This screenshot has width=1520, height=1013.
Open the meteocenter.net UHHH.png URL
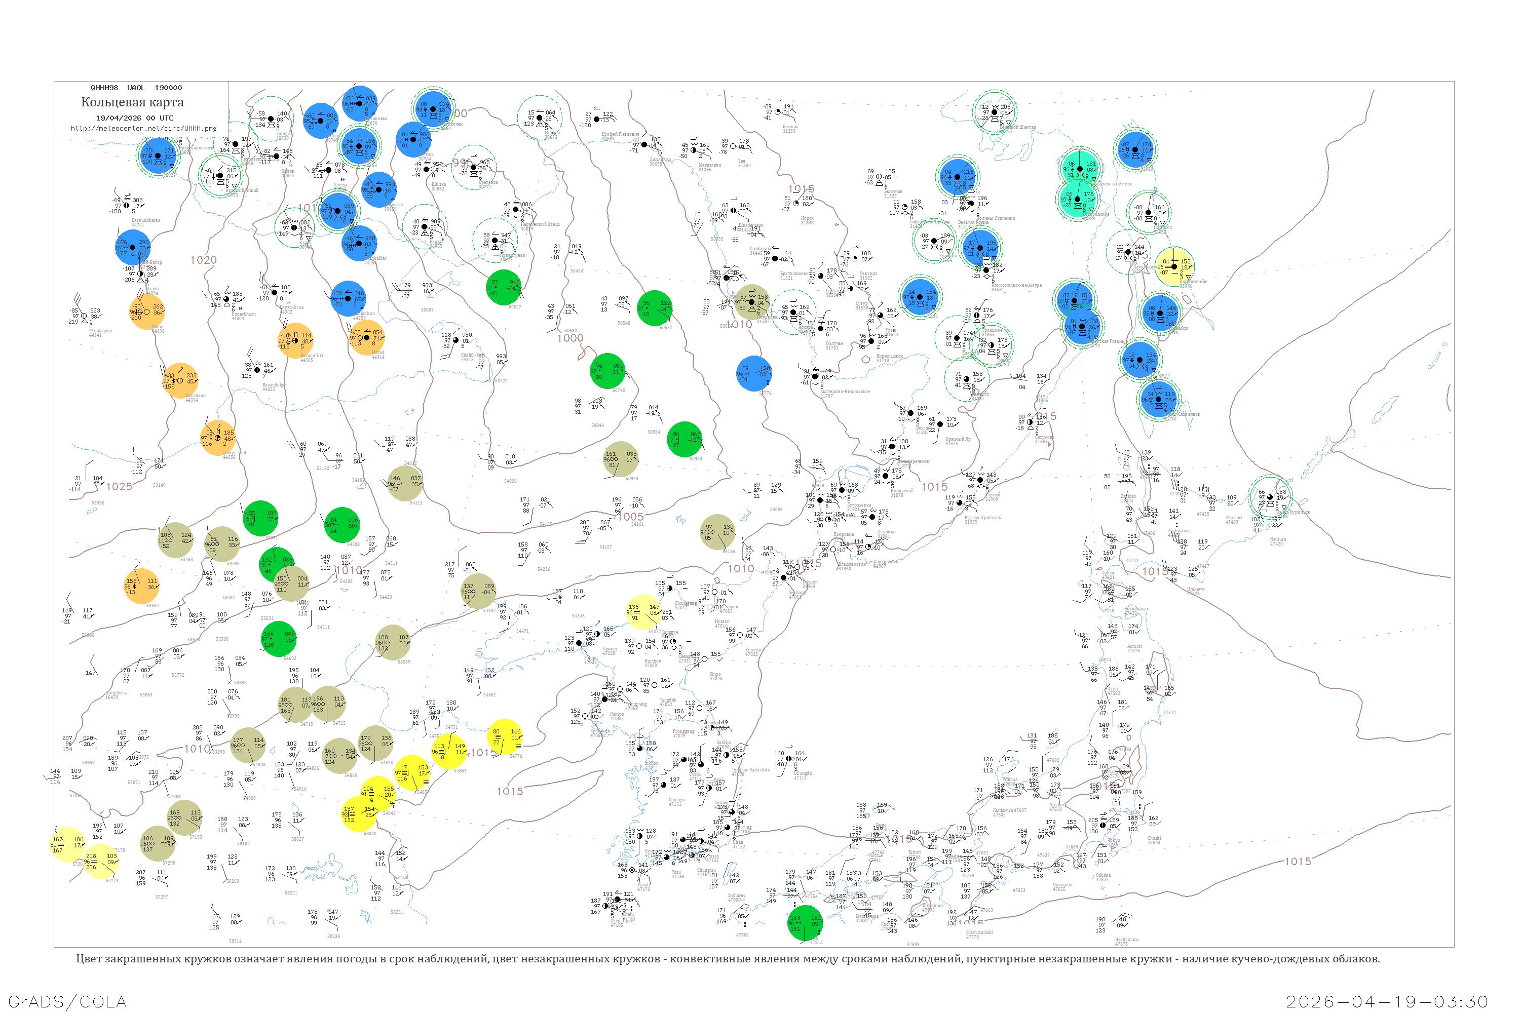(x=143, y=129)
